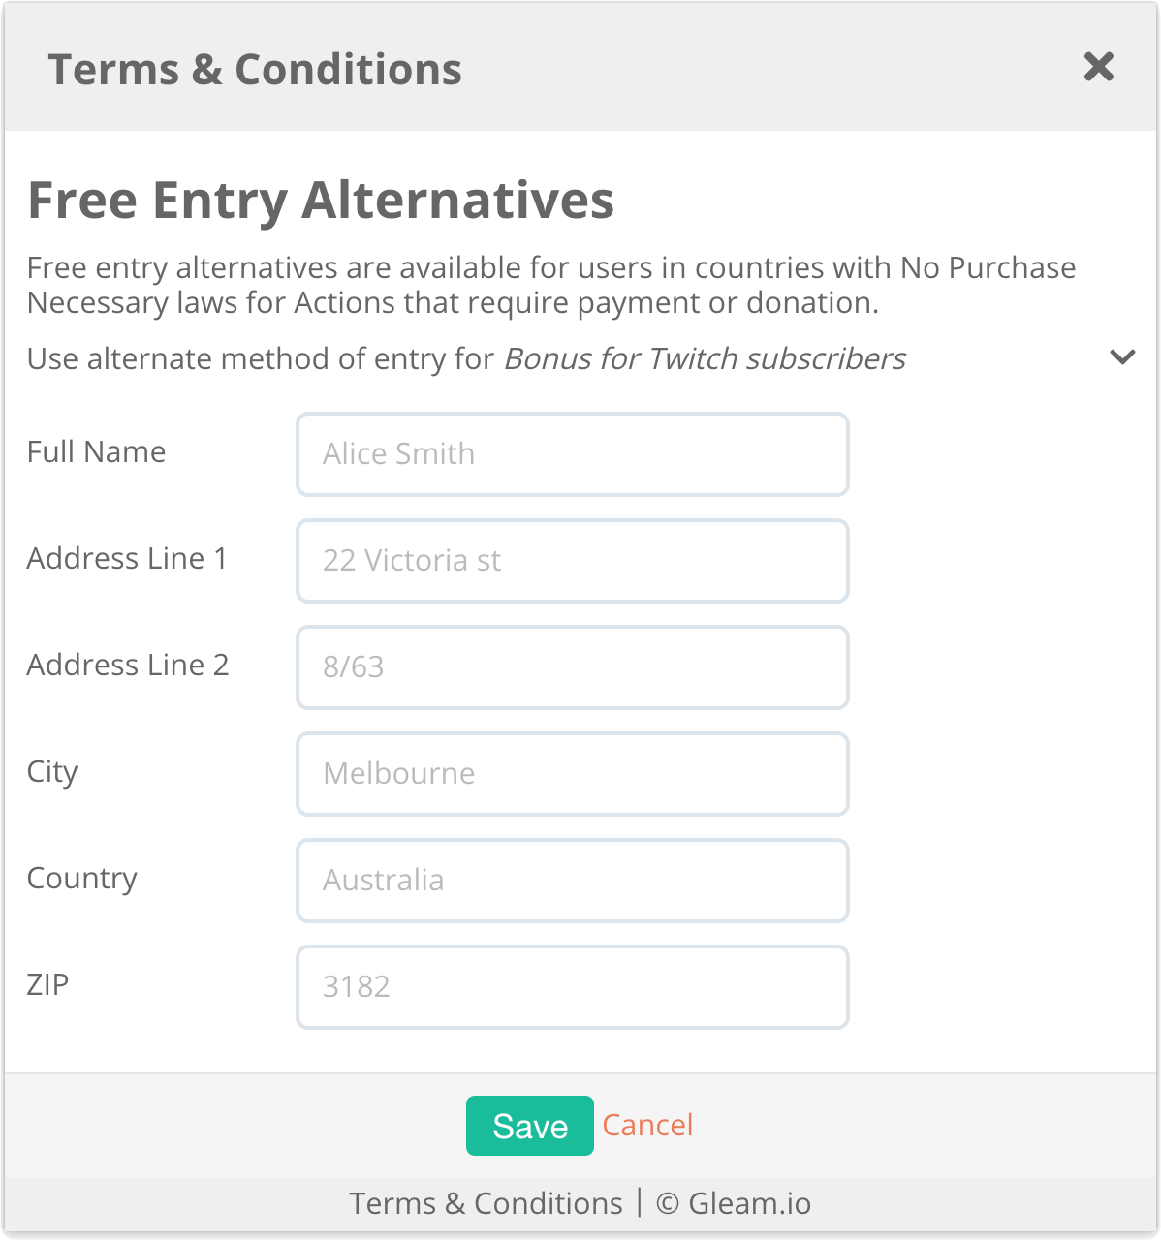Cancel the free entry form
Image resolution: width=1161 pixels, height=1240 pixels.
point(647,1125)
